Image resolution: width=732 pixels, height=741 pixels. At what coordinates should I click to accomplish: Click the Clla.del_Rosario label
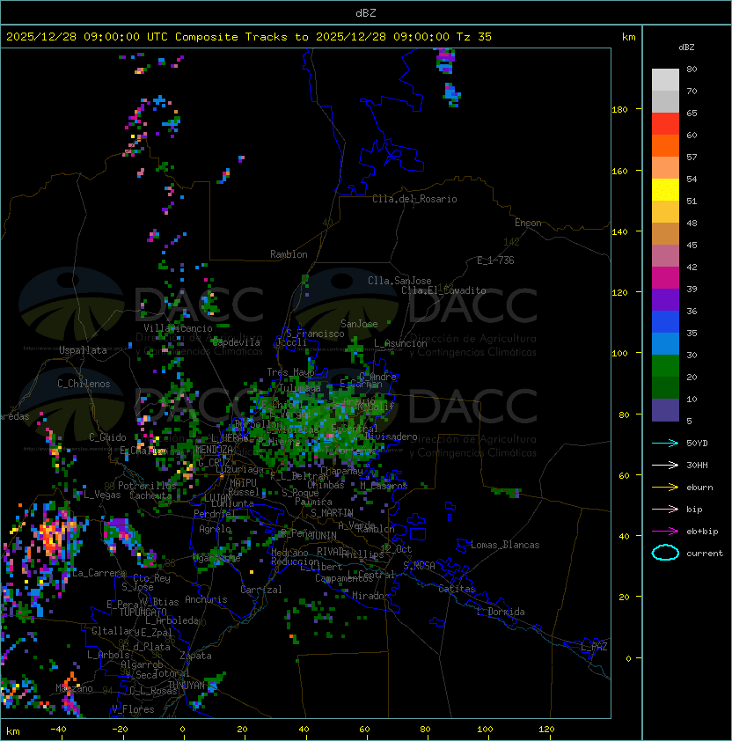click(414, 199)
